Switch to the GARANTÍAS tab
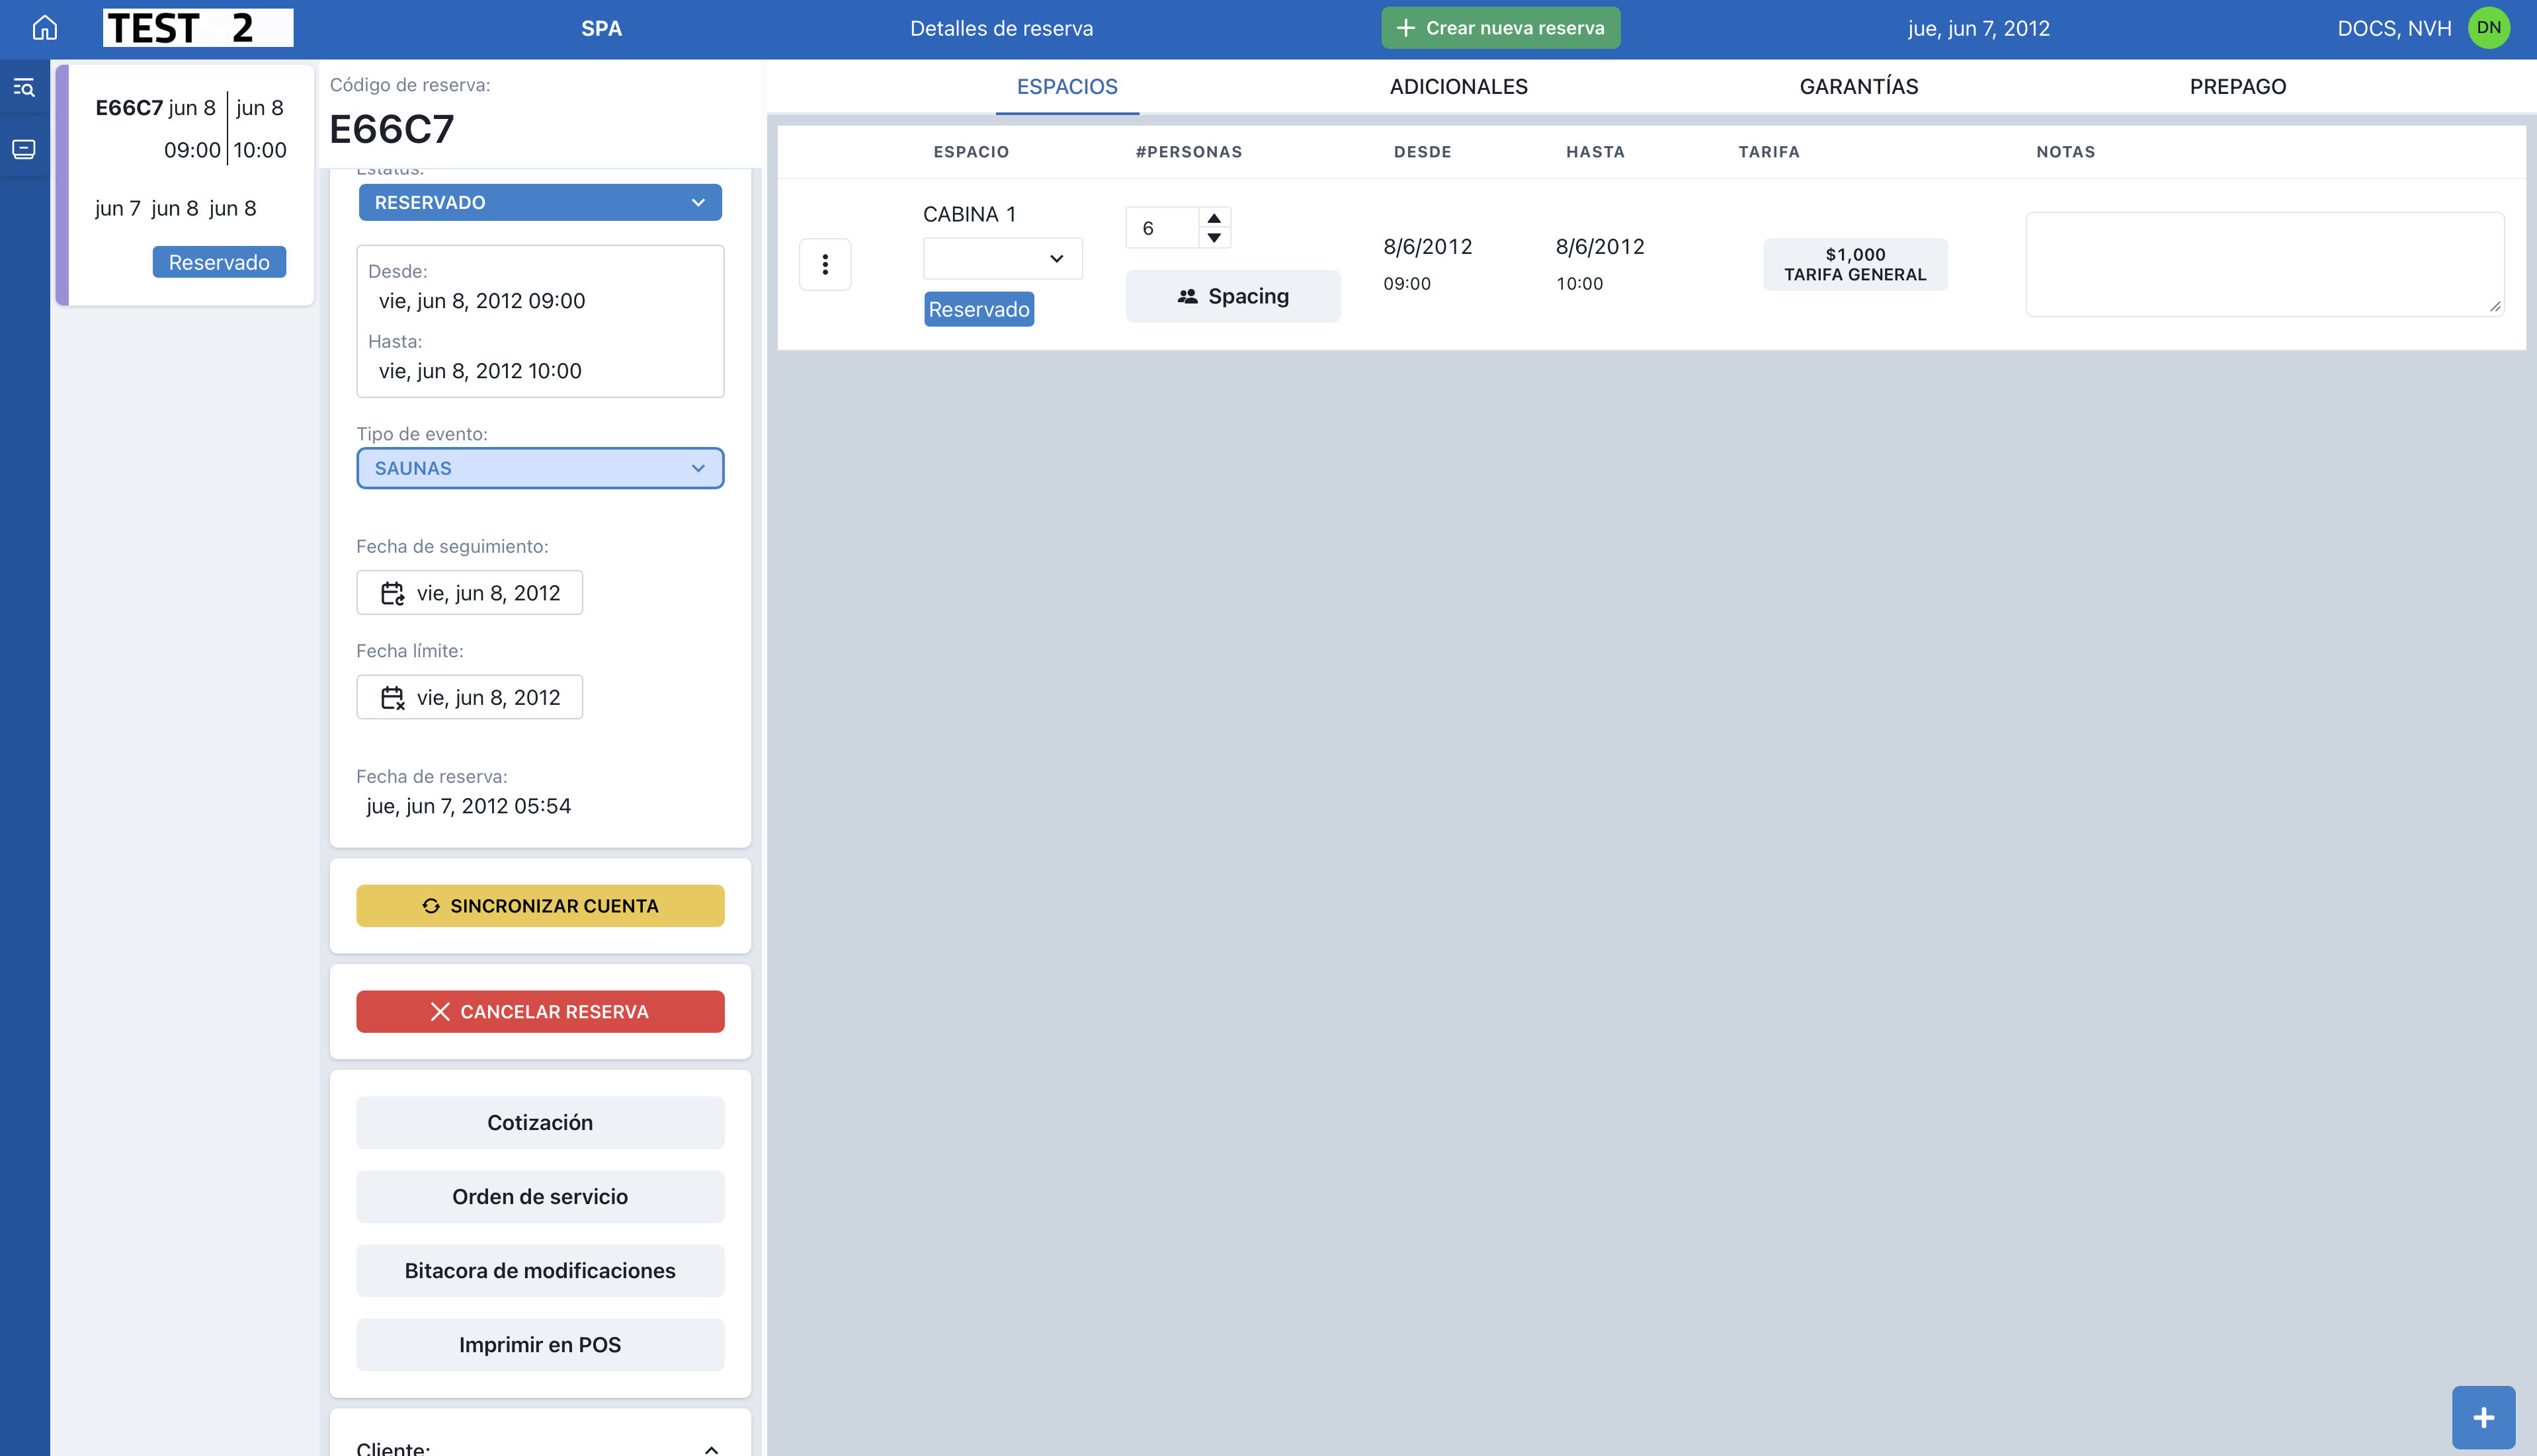Image resolution: width=2537 pixels, height=1456 pixels. point(1858,86)
